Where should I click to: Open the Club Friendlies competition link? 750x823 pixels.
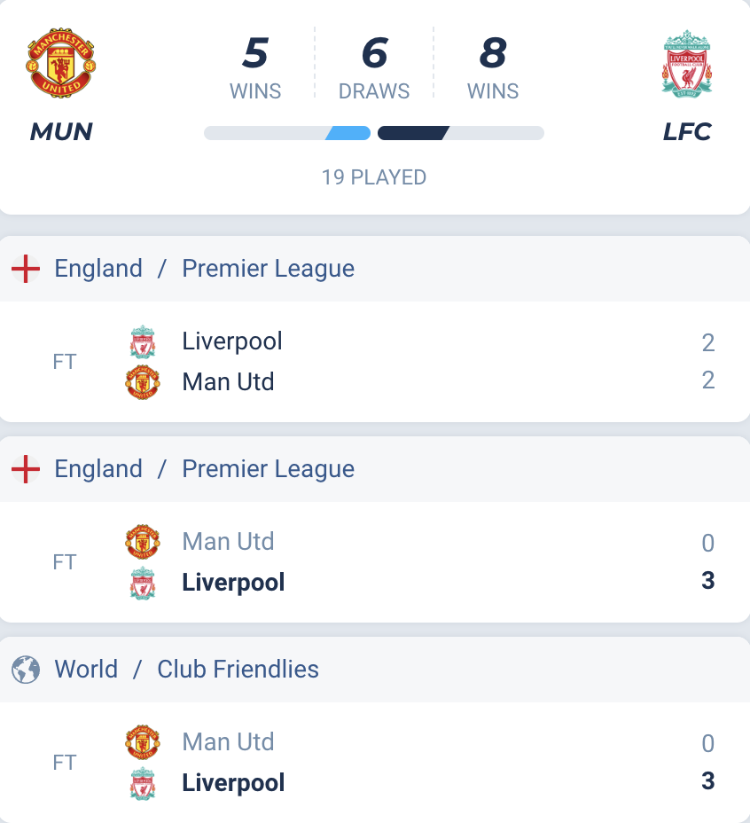tap(238, 669)
